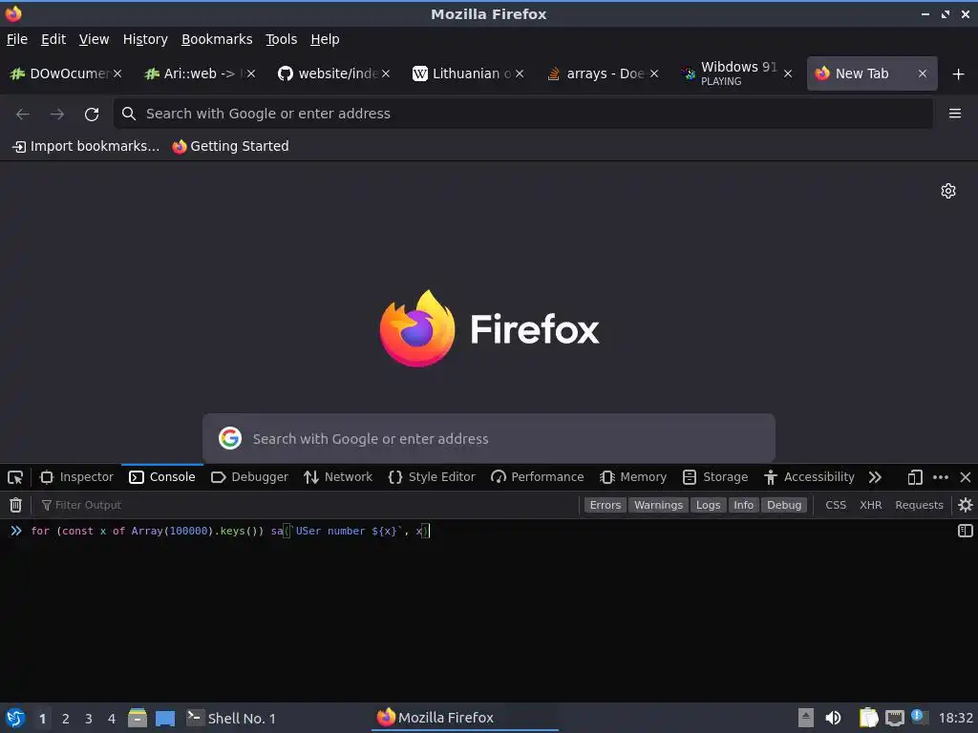978x733 pixels.
Task: Switch console to multi-line editor mode
Action: (965, 531)
